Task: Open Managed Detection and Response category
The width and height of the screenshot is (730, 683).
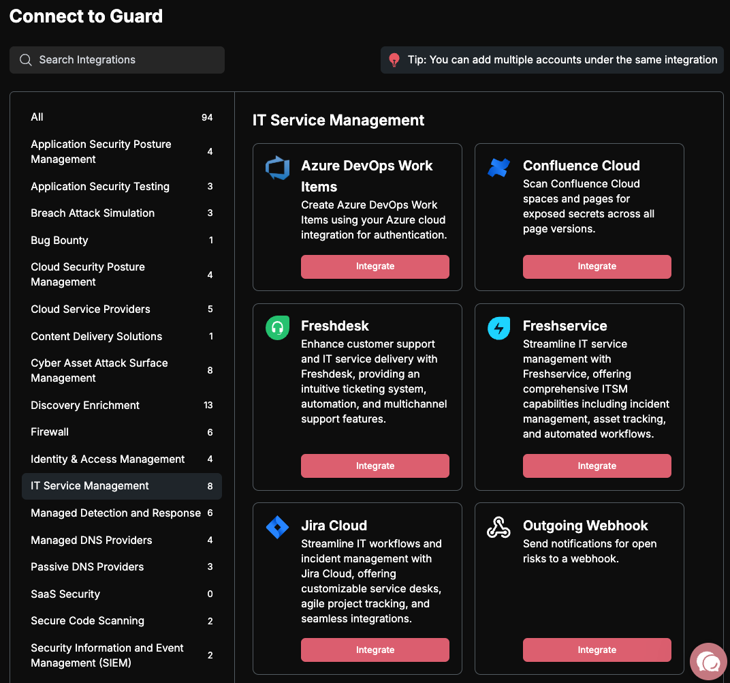Action: 121,513
